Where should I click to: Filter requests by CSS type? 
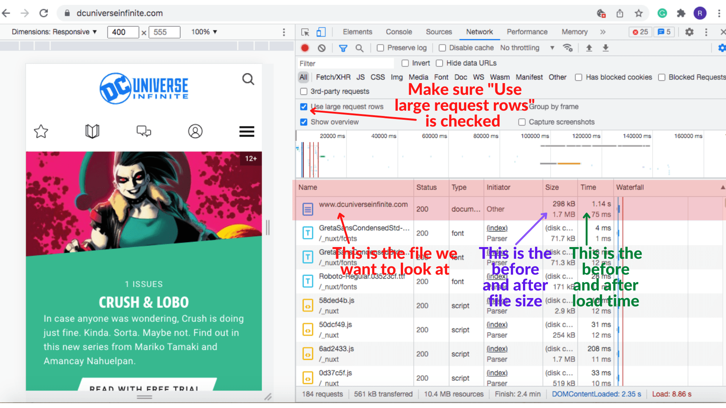coord(377,77)
